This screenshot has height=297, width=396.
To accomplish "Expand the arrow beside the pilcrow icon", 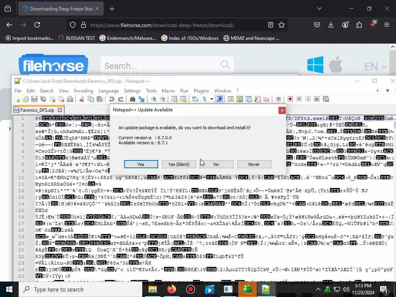I will 212,99.
